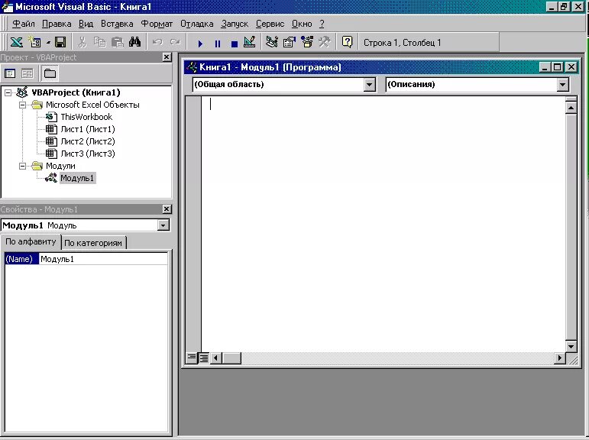The height and width of the screenshot is (440, 589).
Task: Click the Redo arrow icon
Action: coord(175,42)
